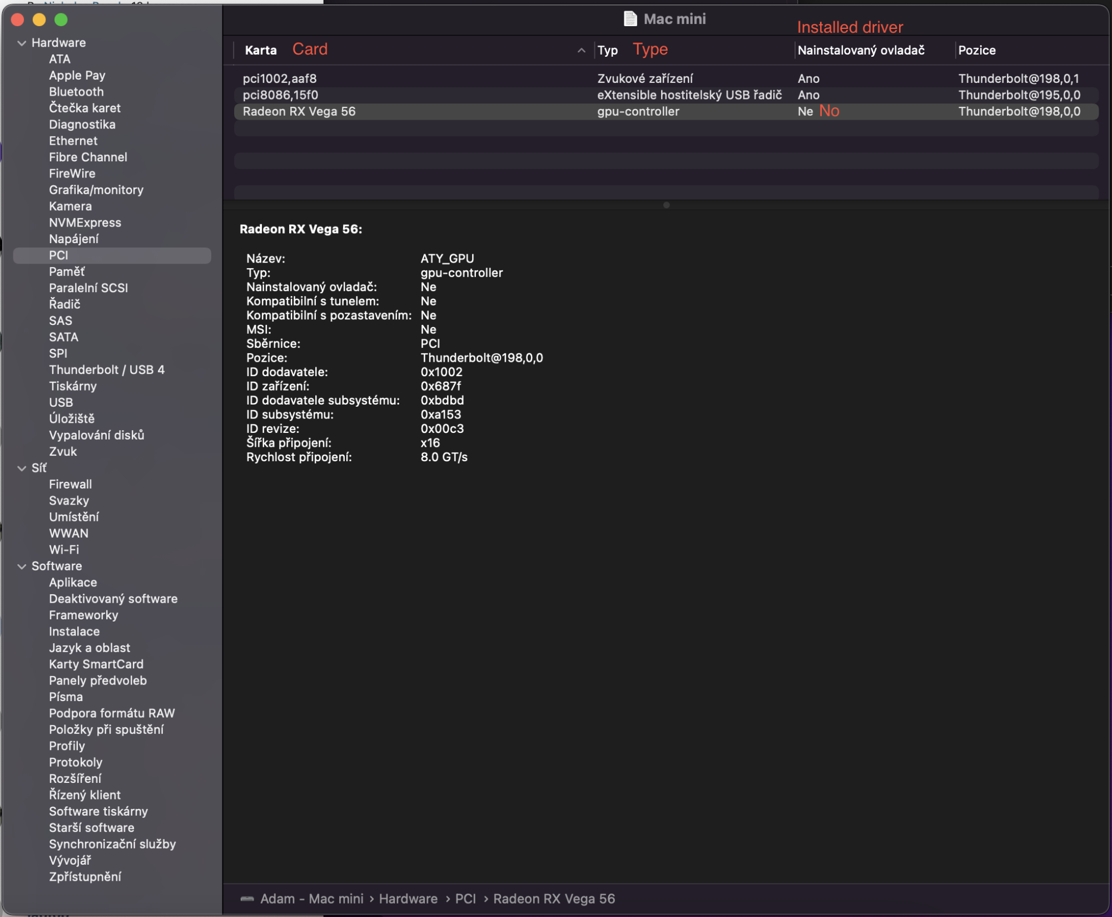Select SATA in the sidebar
This screenshot has height=917, width=1112.
pos(63,337)
